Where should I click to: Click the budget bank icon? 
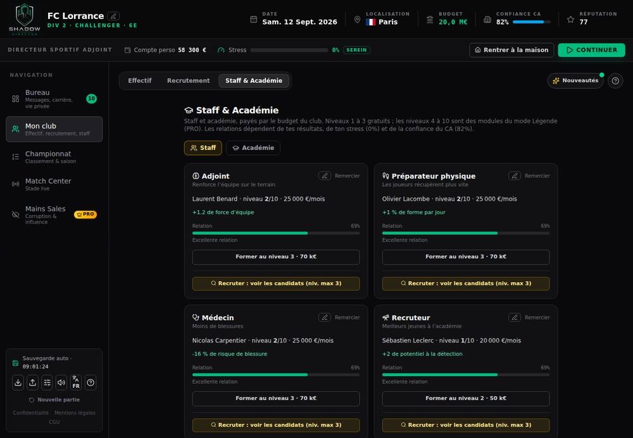(430, 20)
